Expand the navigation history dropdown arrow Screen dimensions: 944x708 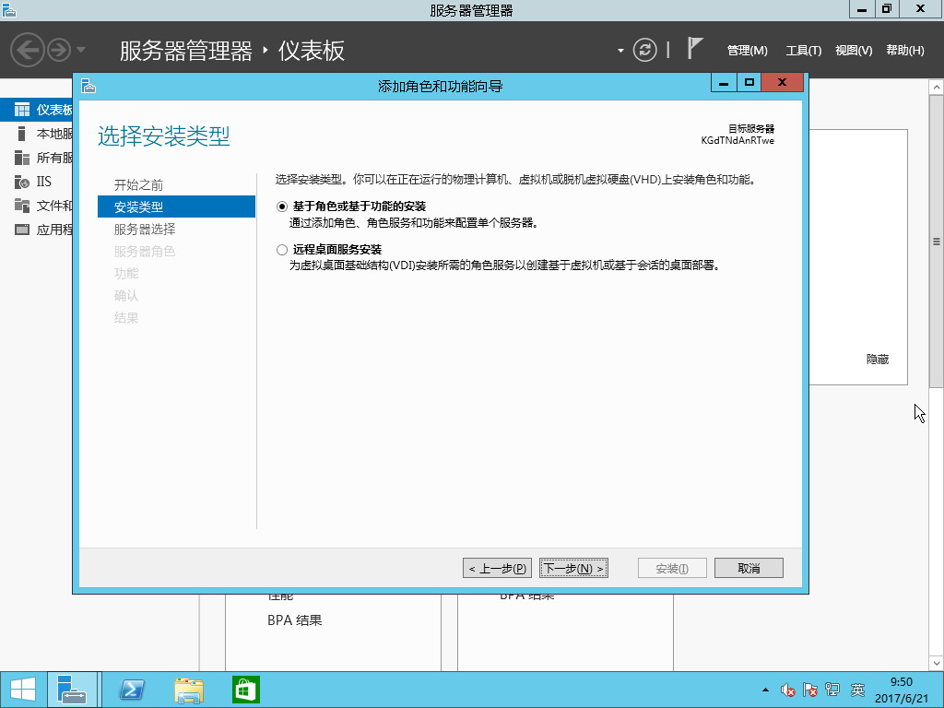[x=81, y=50]
